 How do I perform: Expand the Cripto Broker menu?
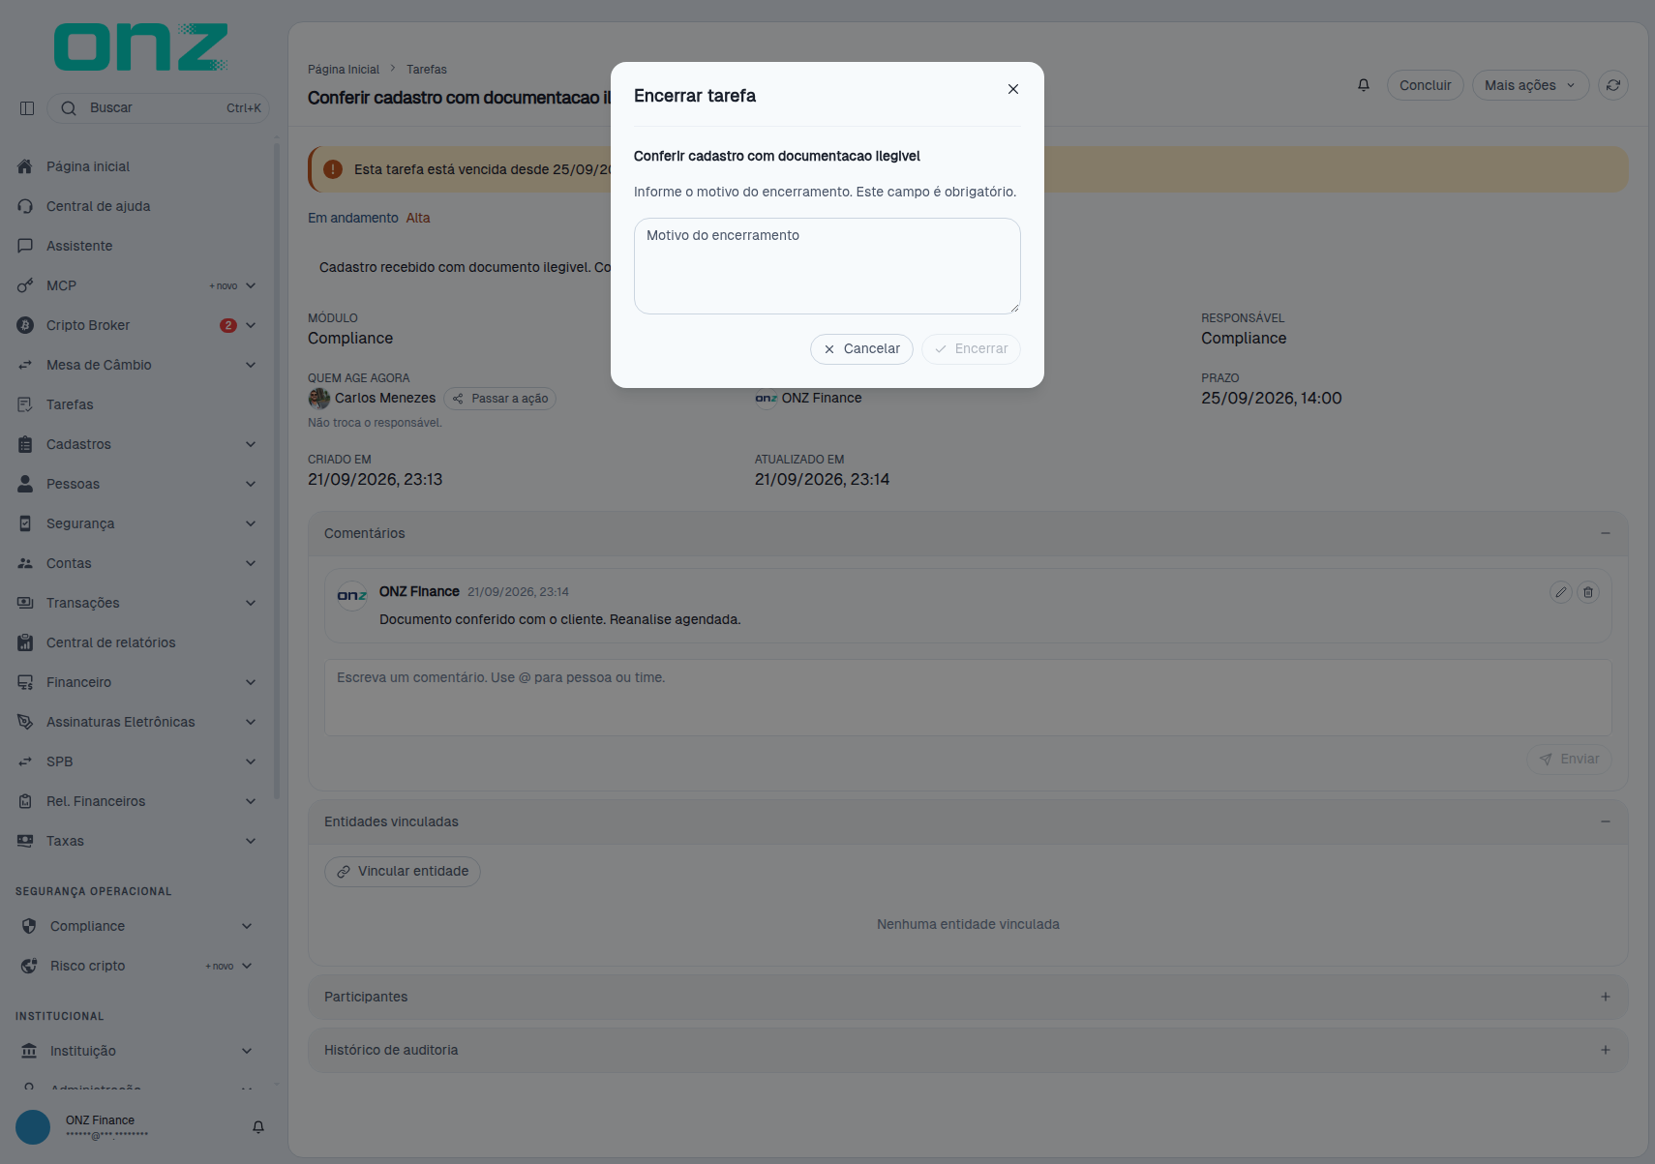click(x=251, y=325)
